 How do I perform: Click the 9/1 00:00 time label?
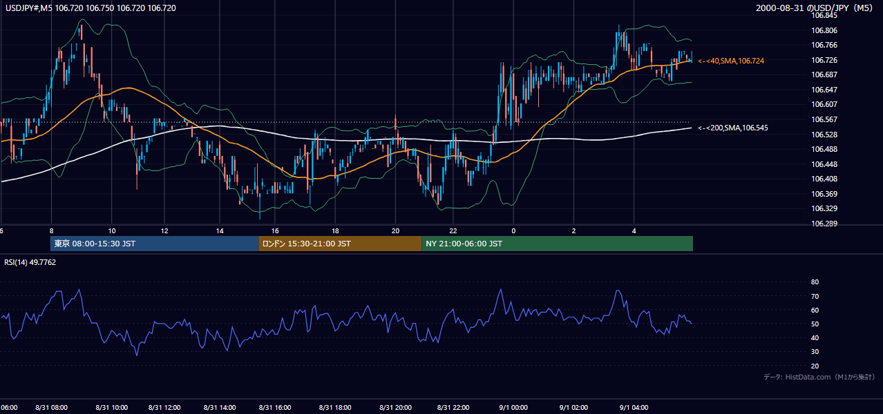pos(513,408)
